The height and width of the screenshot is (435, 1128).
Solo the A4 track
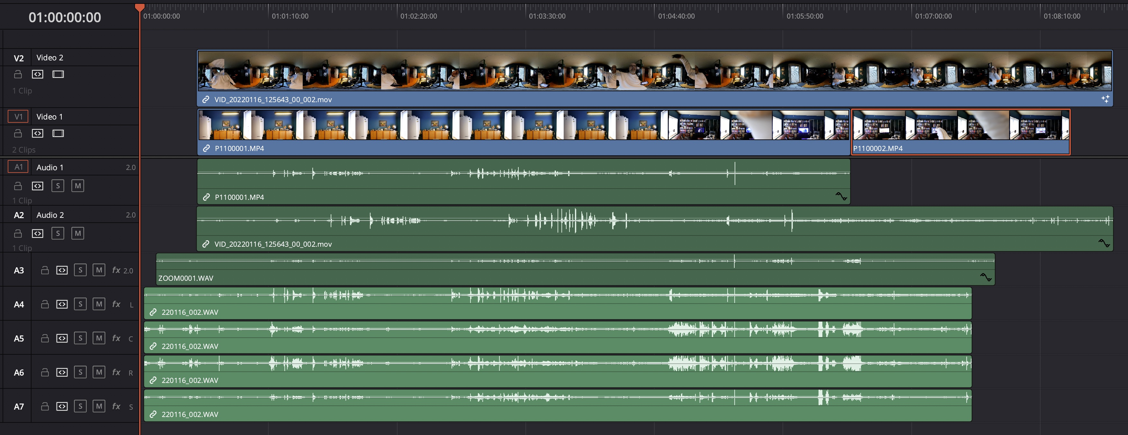pos(80,304)
